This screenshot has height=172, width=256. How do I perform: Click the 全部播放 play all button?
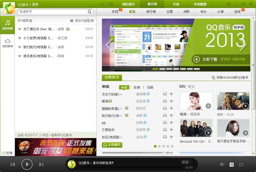click(x=112, y=145)
